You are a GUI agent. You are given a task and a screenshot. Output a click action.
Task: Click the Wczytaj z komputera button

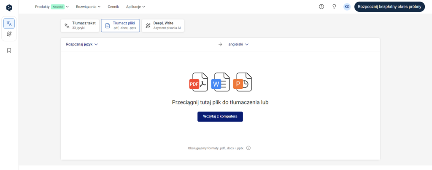(220, 116)
